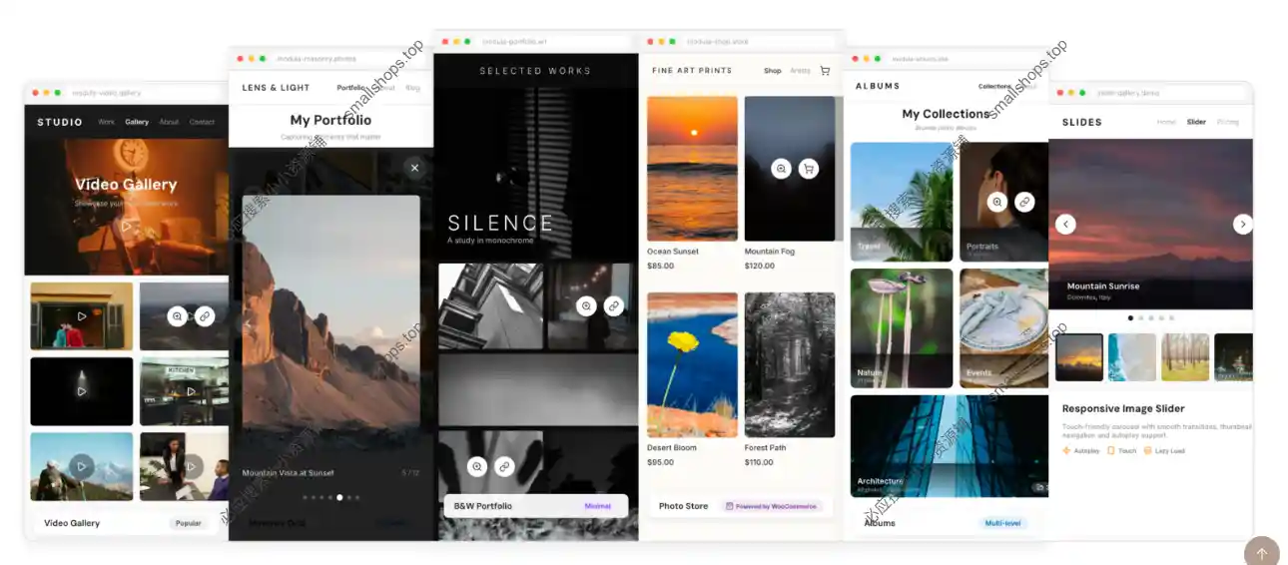Play the dark candle video thumbnail
This screenshot has height=565, width=1288.
[82, 391]
